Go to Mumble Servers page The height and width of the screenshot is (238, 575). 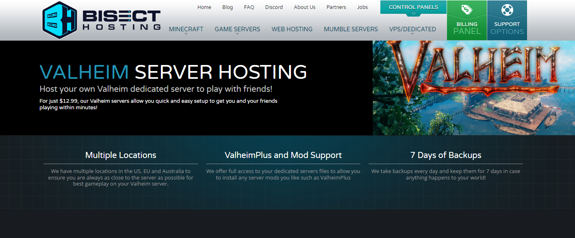(351, 29)
